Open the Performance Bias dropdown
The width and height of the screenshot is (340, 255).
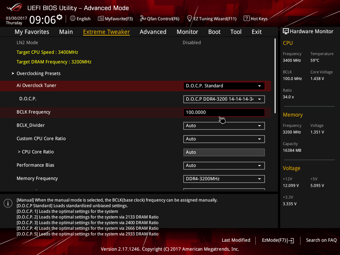tap(224, 165)
